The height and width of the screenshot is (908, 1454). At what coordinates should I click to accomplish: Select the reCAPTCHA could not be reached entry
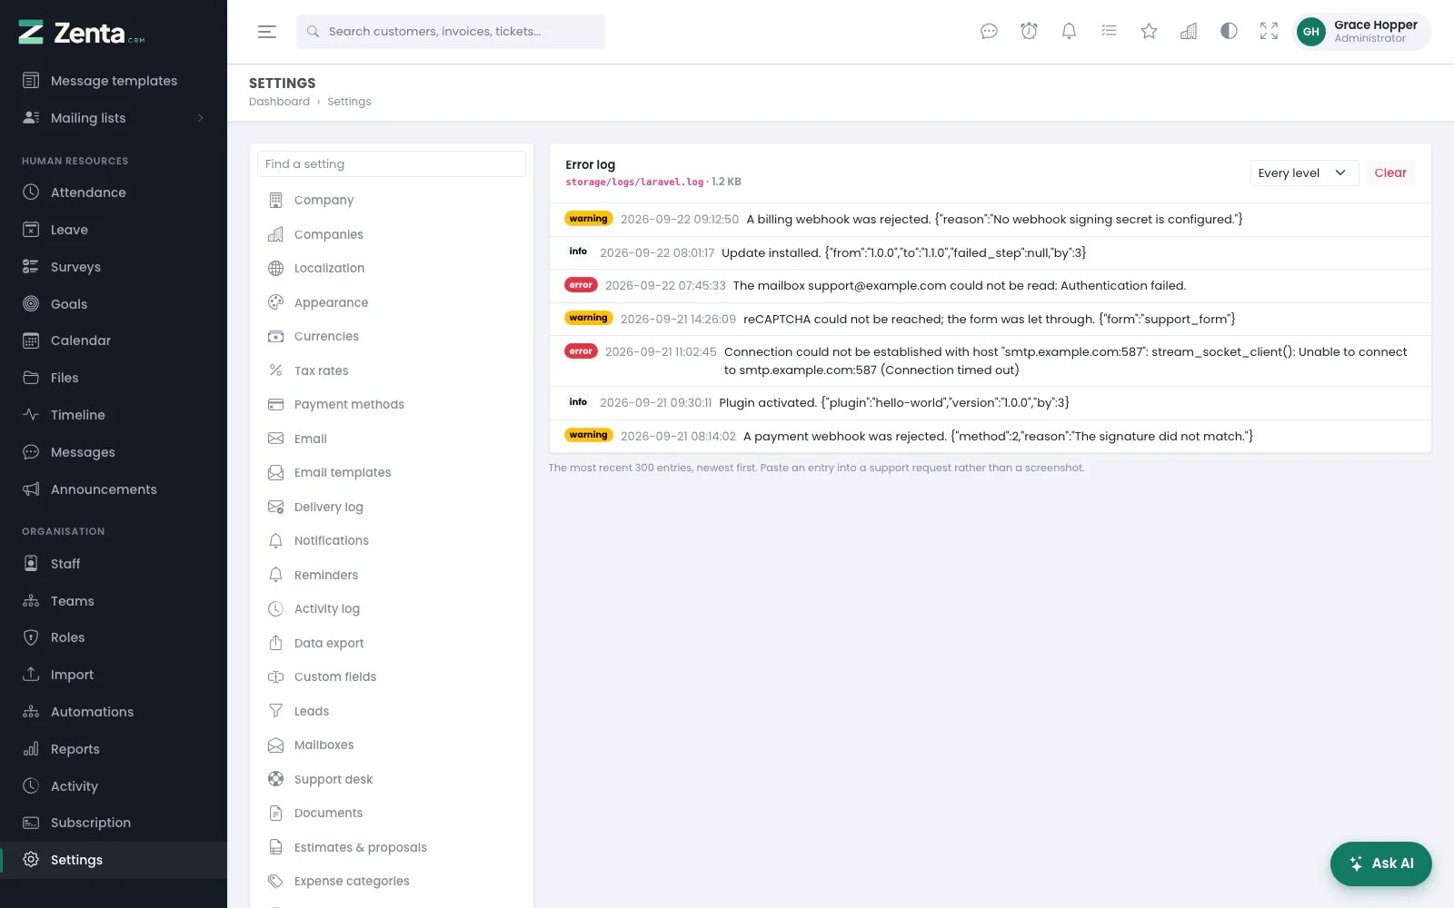click(x=991, y=319)
